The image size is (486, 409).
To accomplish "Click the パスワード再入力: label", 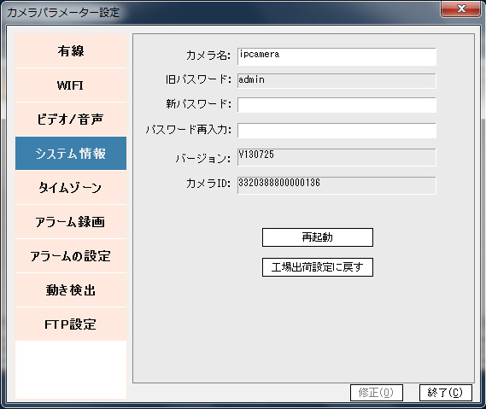I will coord(189,129).
